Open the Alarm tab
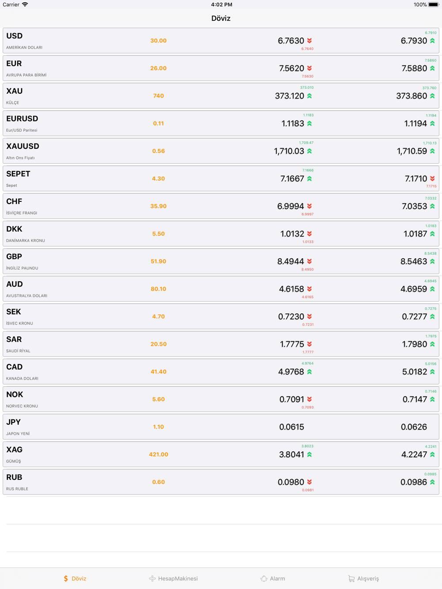This screenshot has width=442, height=589. point(273,578)
